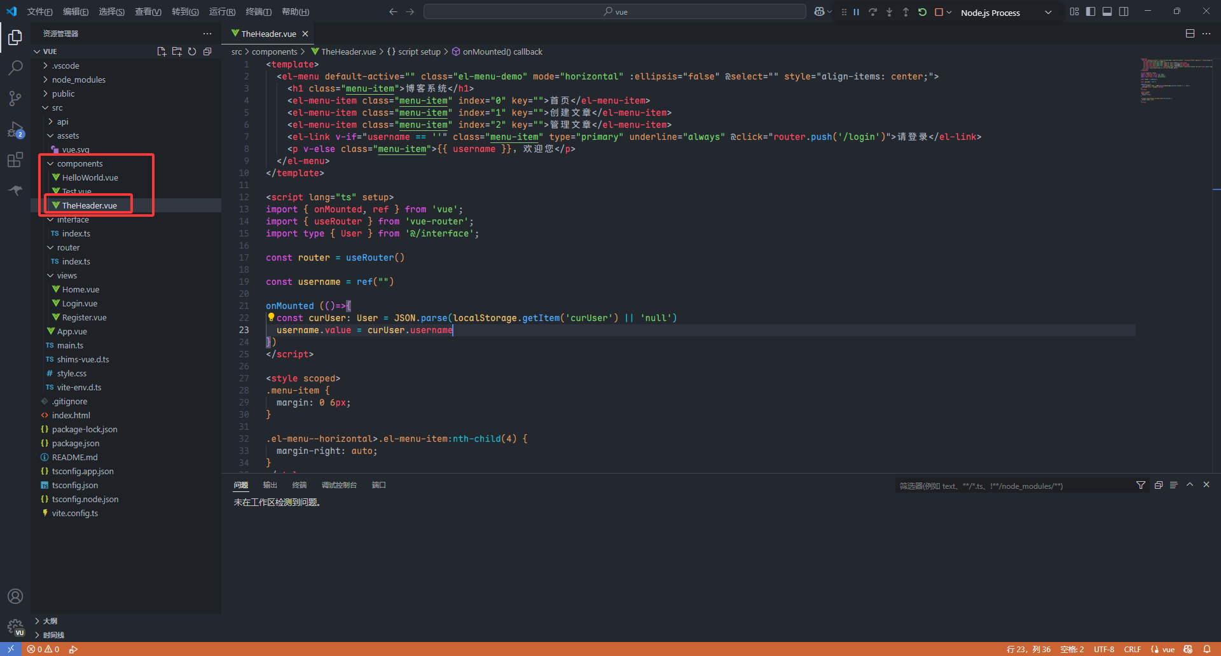This screenshot has height=656, width=1221.
Task: Click the New File icon in explorer
Action: tap(162, 51)
